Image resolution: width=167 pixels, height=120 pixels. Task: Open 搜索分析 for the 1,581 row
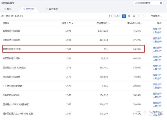[x=157, y=57]
